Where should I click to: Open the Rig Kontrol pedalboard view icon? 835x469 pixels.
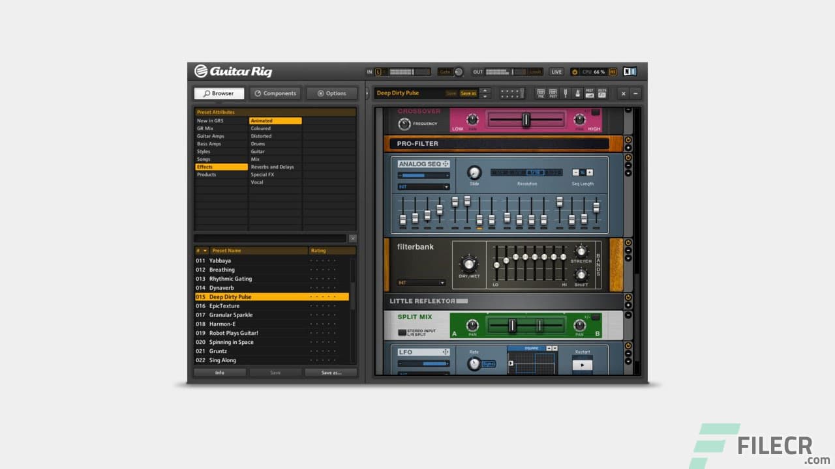tap(601, 93)
